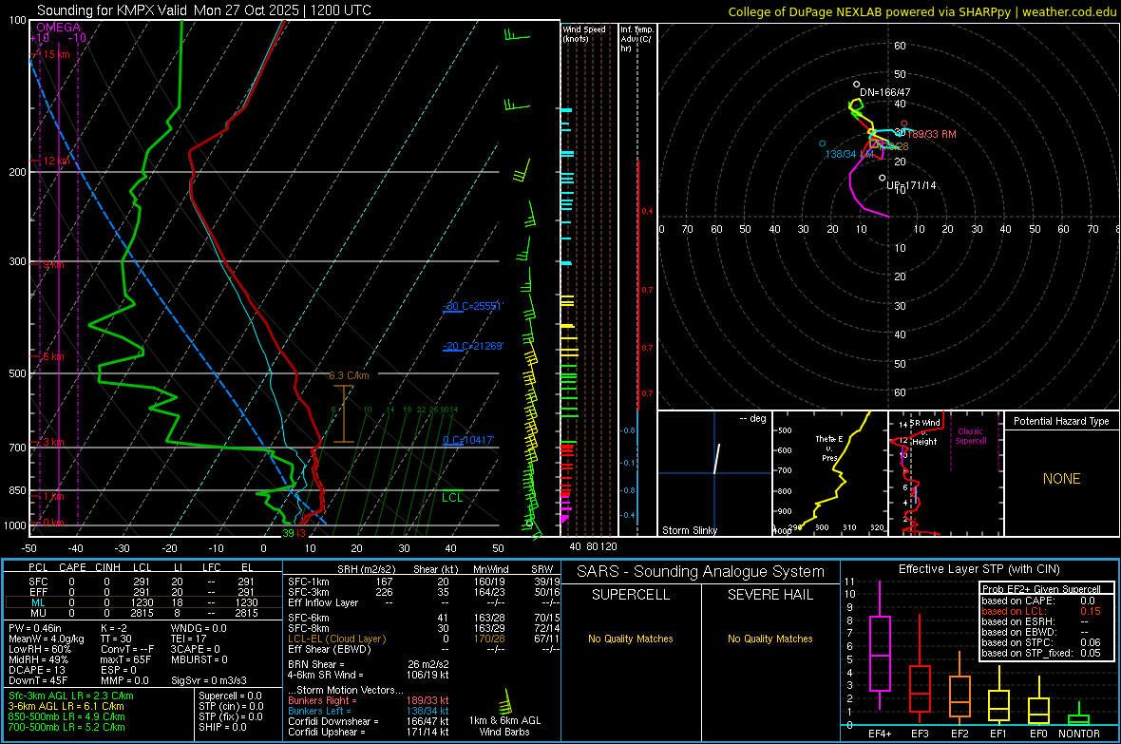The height and width of the screenshot is (744, 1121).
Task: Click the 12 km height marker
Action: coord(56,161)
